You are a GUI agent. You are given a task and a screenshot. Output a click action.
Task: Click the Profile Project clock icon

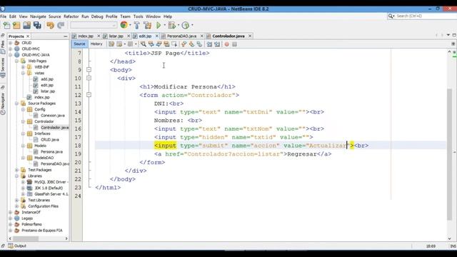[x=186, y=26]
